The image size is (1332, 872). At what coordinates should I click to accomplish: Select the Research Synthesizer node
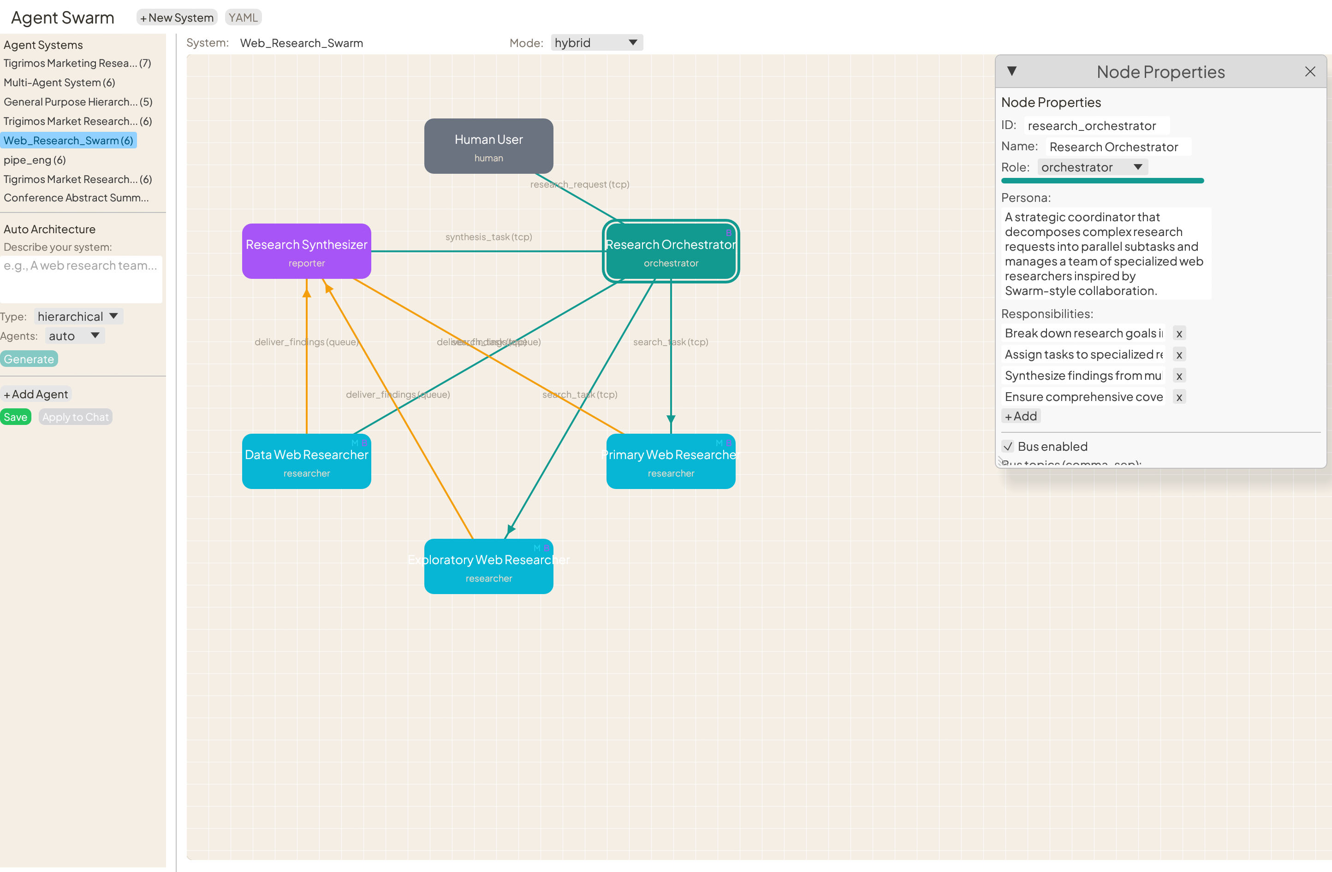(x=306, y=251)
